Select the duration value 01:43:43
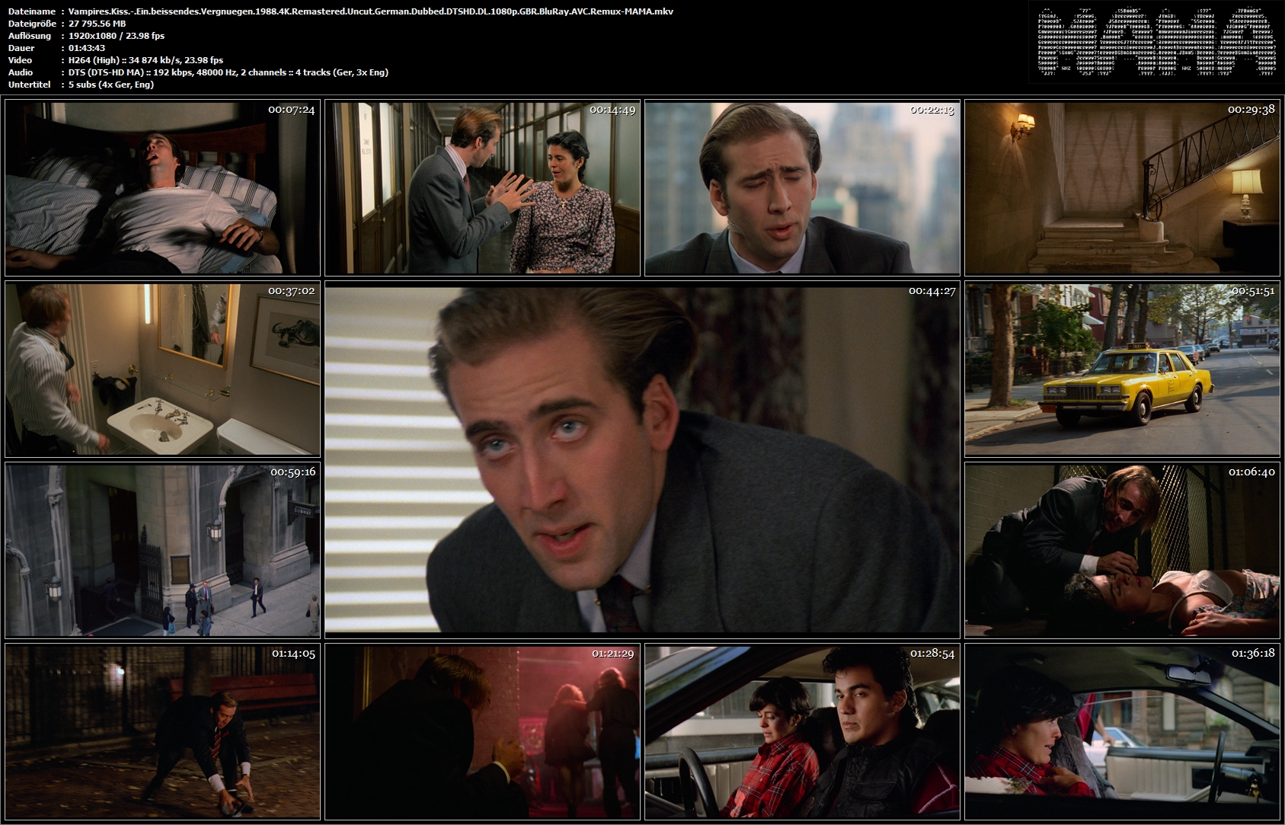Screen dimensions: 1285x825 point(87,48)
